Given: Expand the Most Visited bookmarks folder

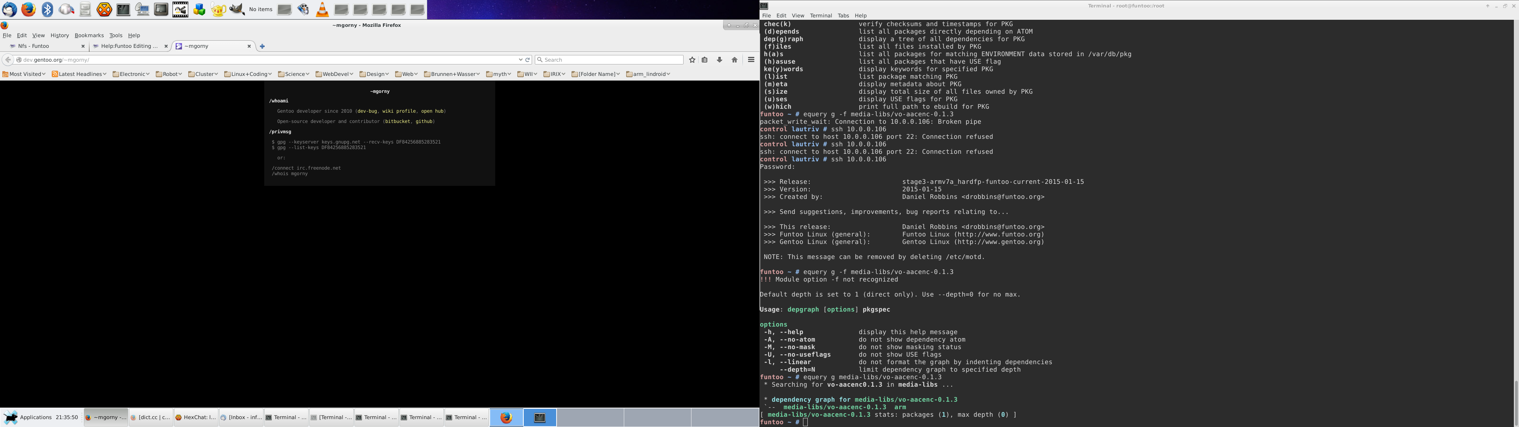Looking at the screenshot, I should point(24,74).
